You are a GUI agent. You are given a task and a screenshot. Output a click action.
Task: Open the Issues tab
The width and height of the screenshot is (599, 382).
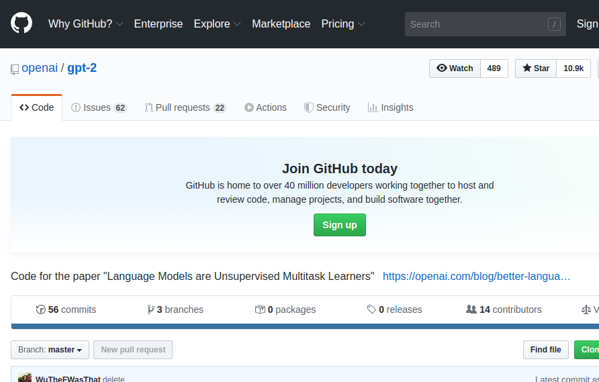99,107
